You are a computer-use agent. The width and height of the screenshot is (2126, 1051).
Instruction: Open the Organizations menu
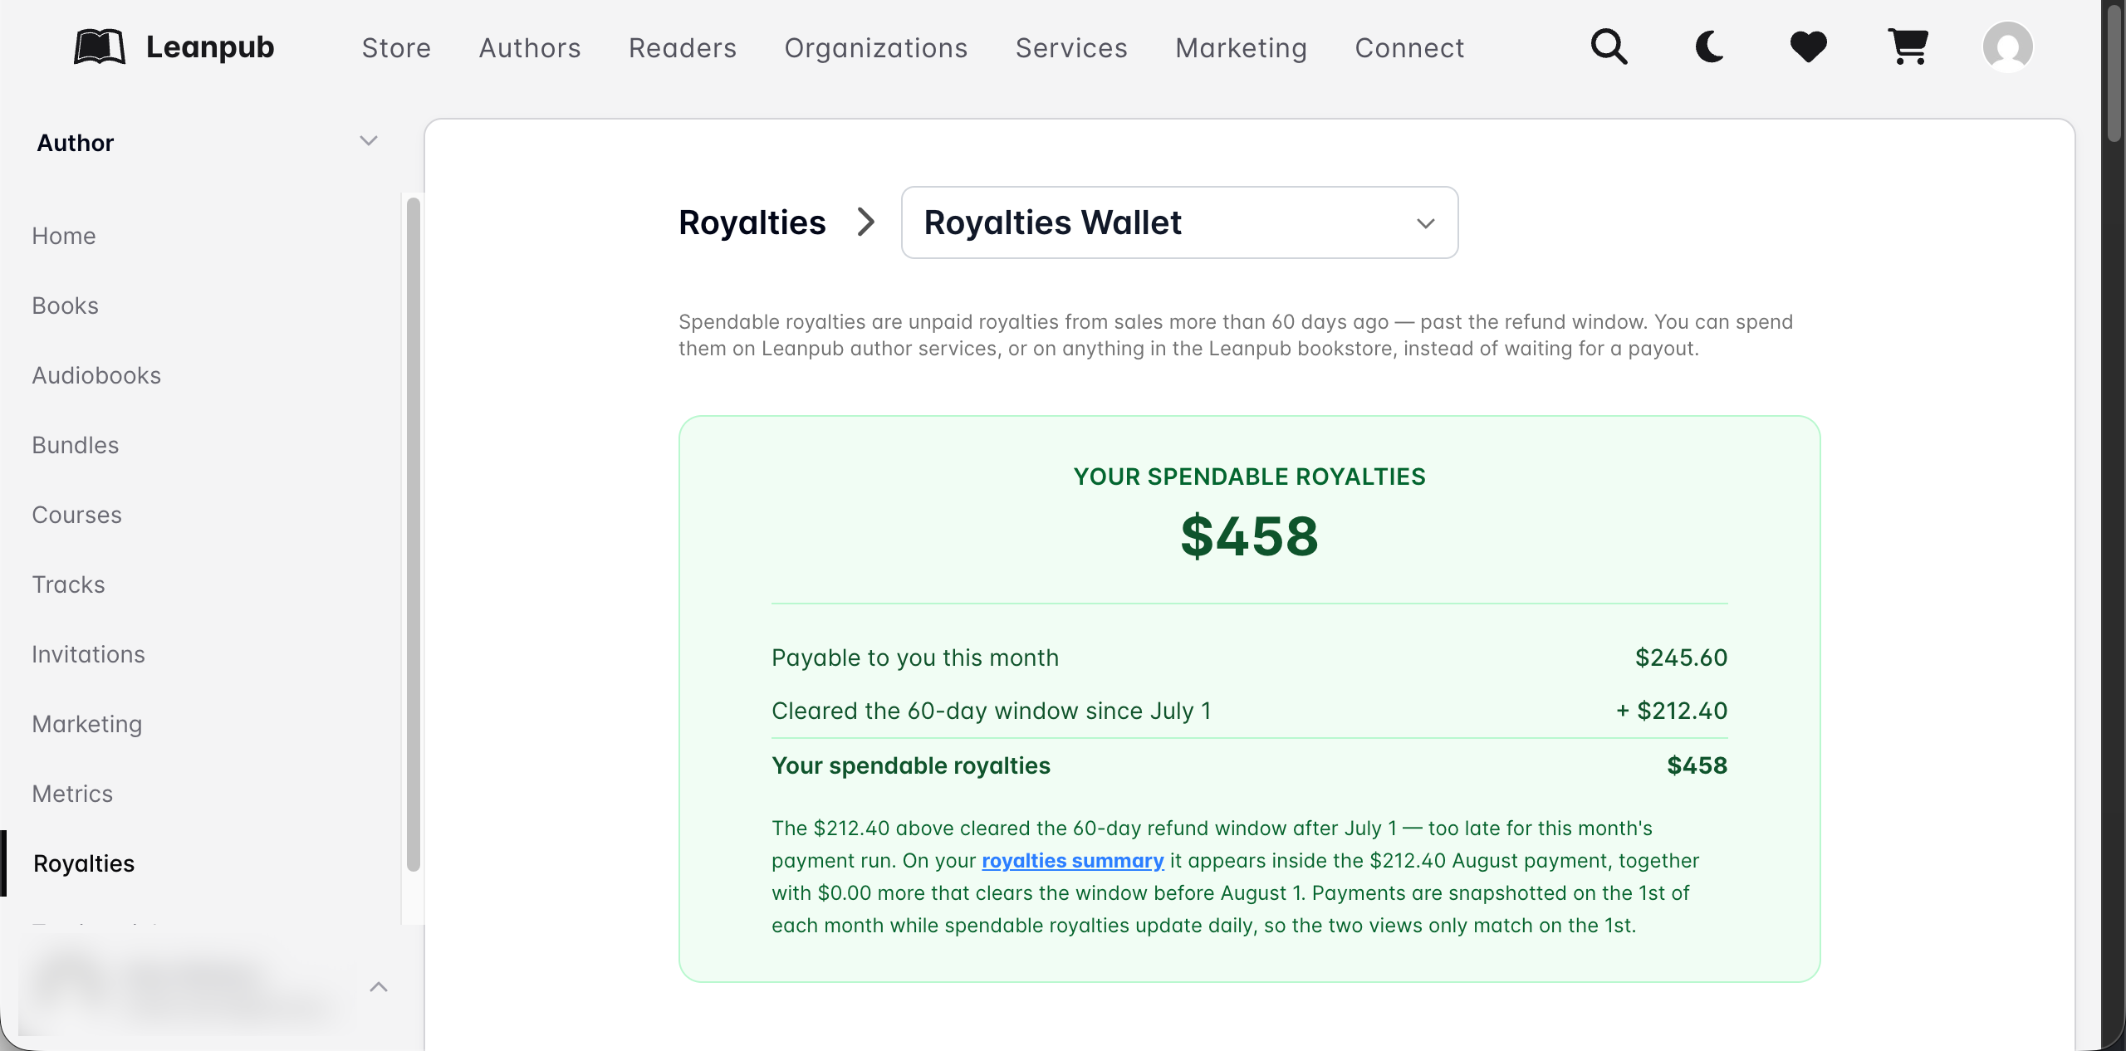[x=876, y=47]
